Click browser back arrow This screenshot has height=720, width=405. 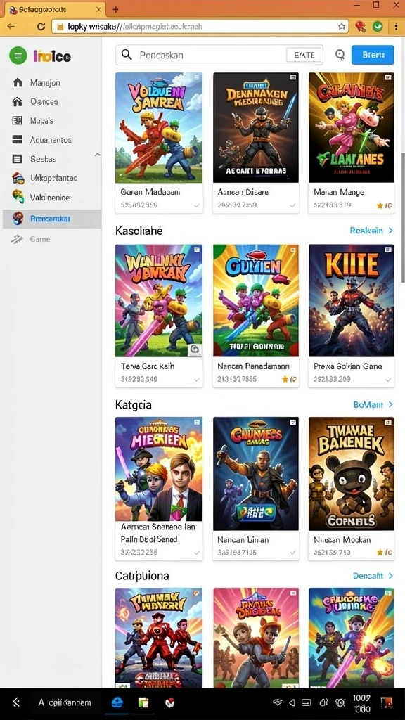pos(11,26)
